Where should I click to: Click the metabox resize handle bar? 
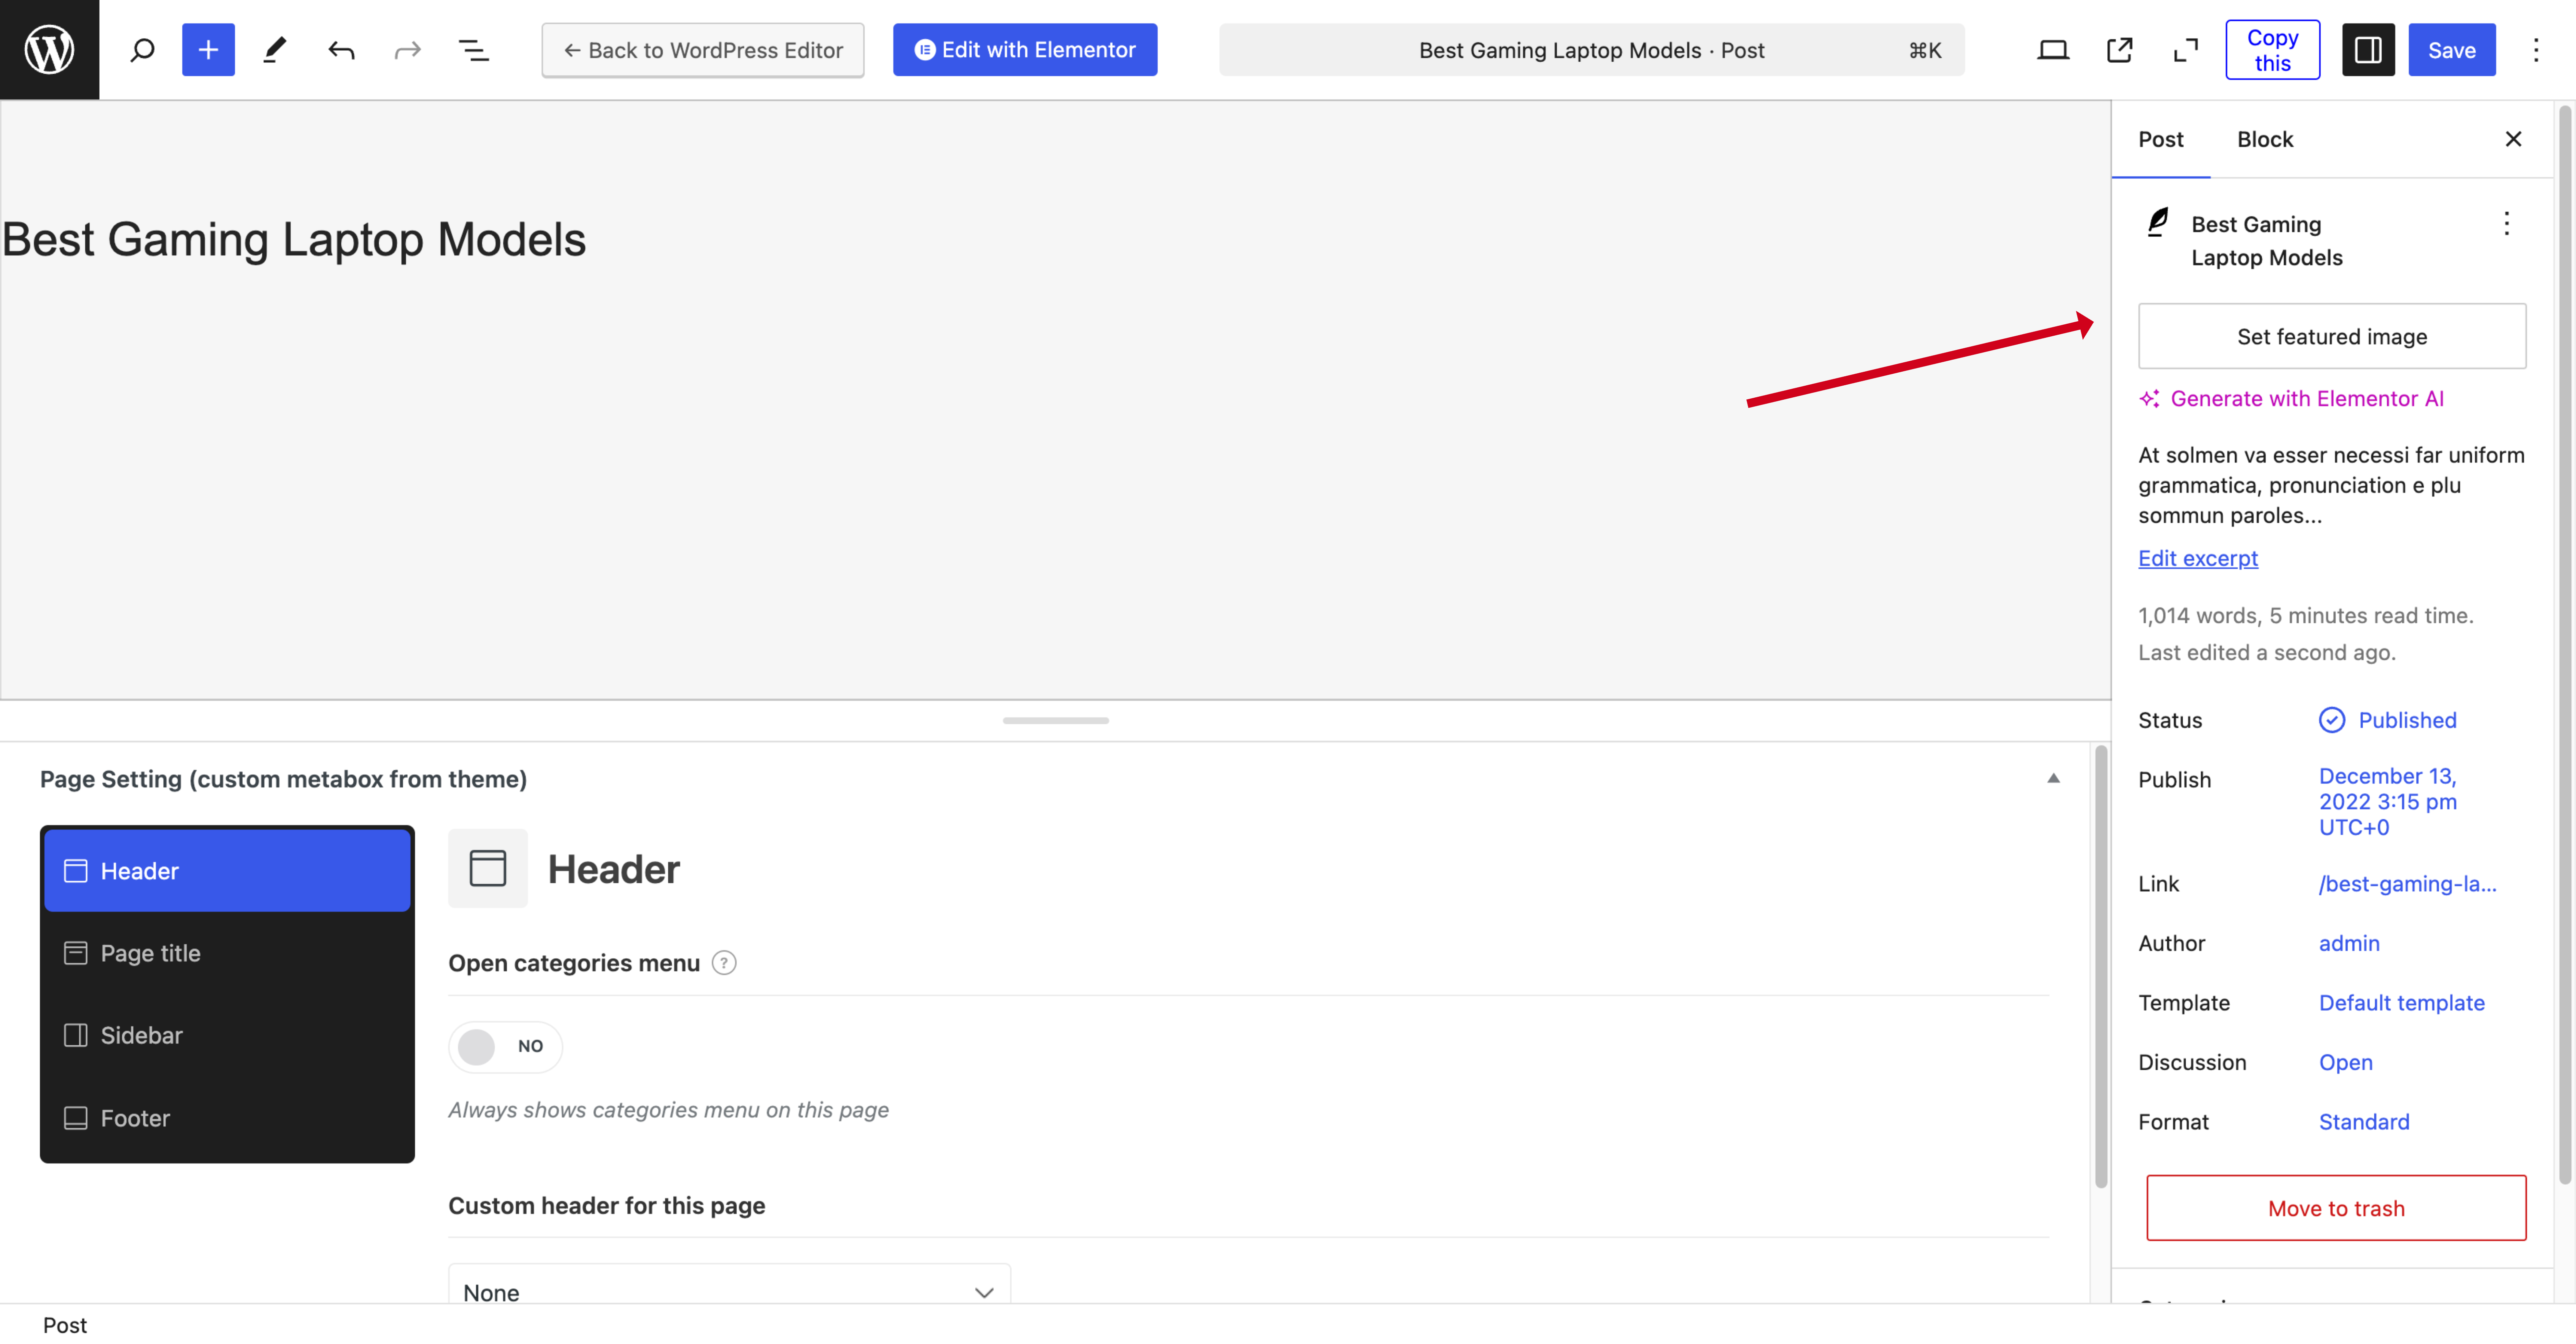point(1056,721)
